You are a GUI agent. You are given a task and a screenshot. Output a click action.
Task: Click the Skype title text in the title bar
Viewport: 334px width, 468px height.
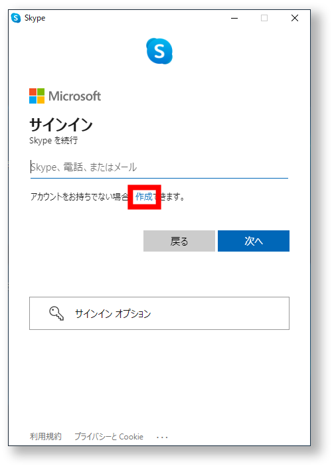click(35, 18)
